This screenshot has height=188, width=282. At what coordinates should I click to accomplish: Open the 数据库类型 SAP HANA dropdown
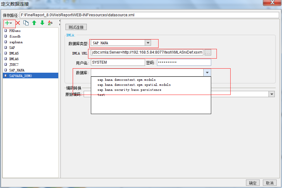tap(147, 43)
